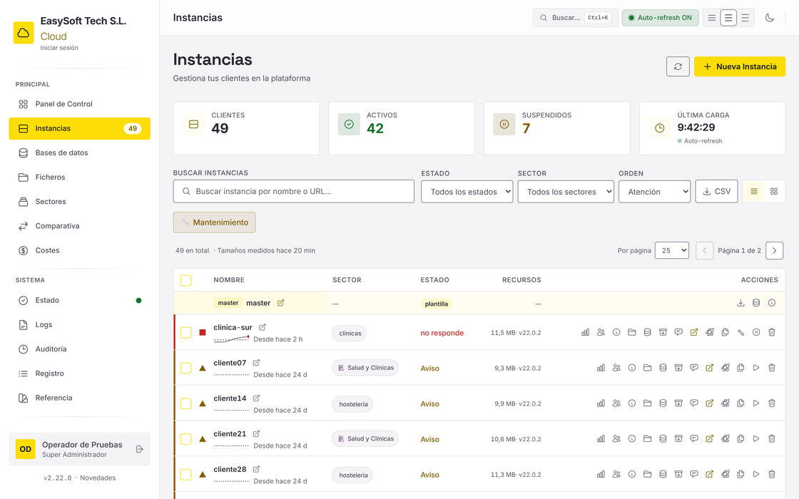Screen dimensions: 799x499
Task: Click database icon in master row
Action: (756, 303)
